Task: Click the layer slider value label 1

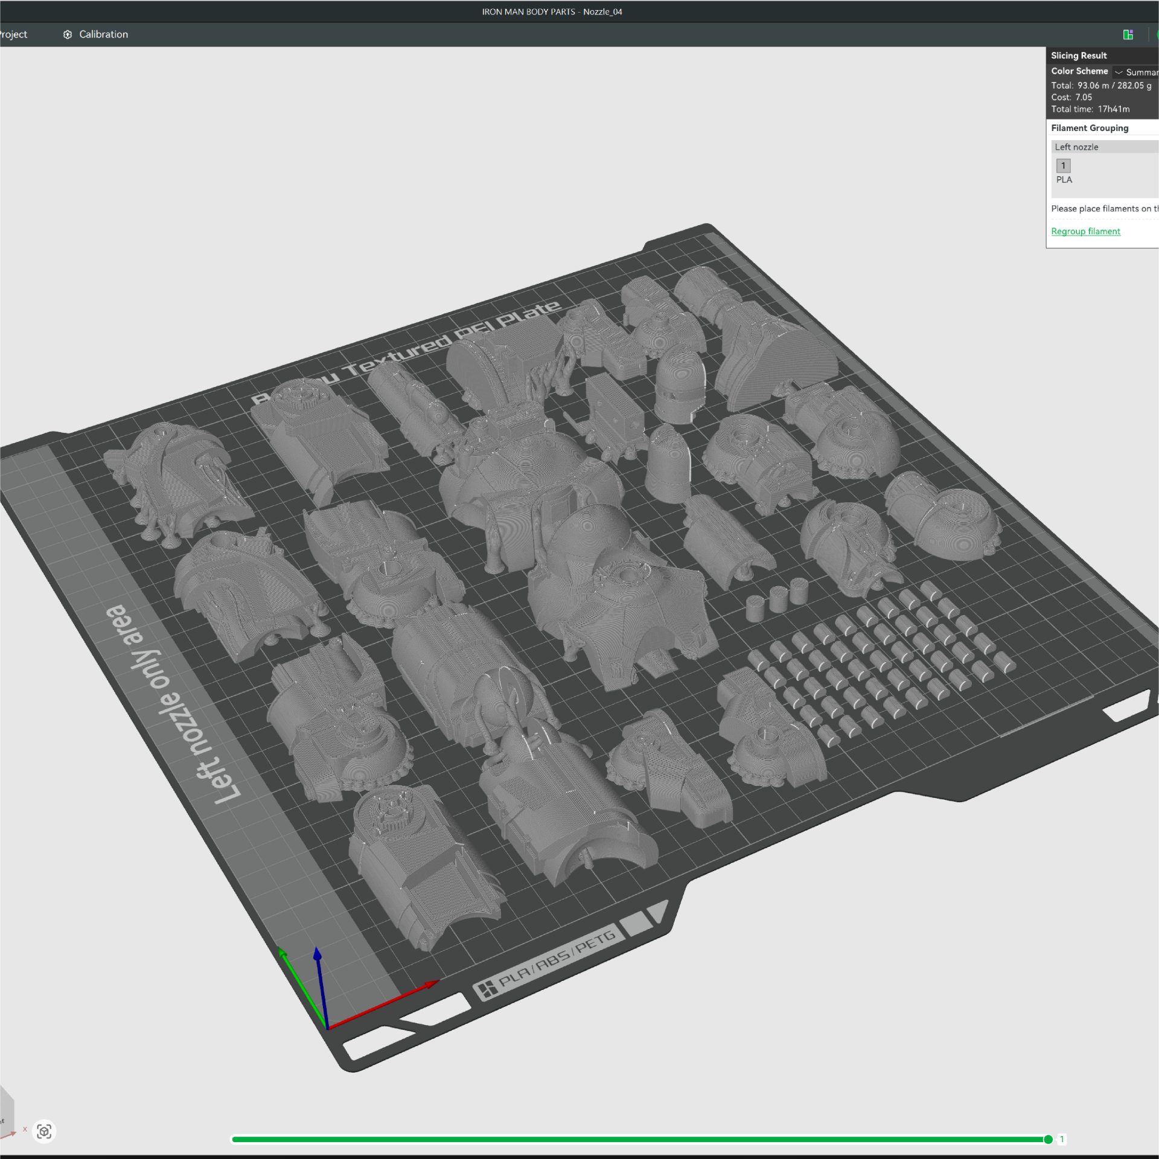Action: [1062, 1139]
